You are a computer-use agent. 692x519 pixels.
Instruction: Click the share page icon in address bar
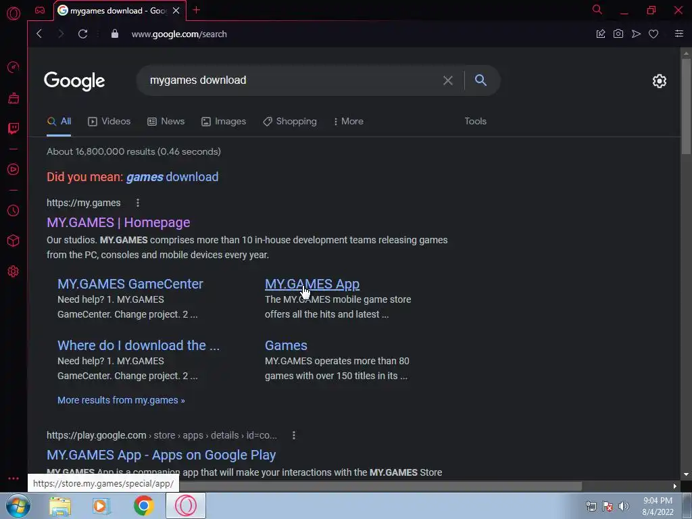[x=601, y=34]
